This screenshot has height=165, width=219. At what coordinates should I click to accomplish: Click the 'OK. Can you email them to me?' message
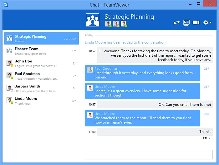pyautogui.click(x=185, y=105)
